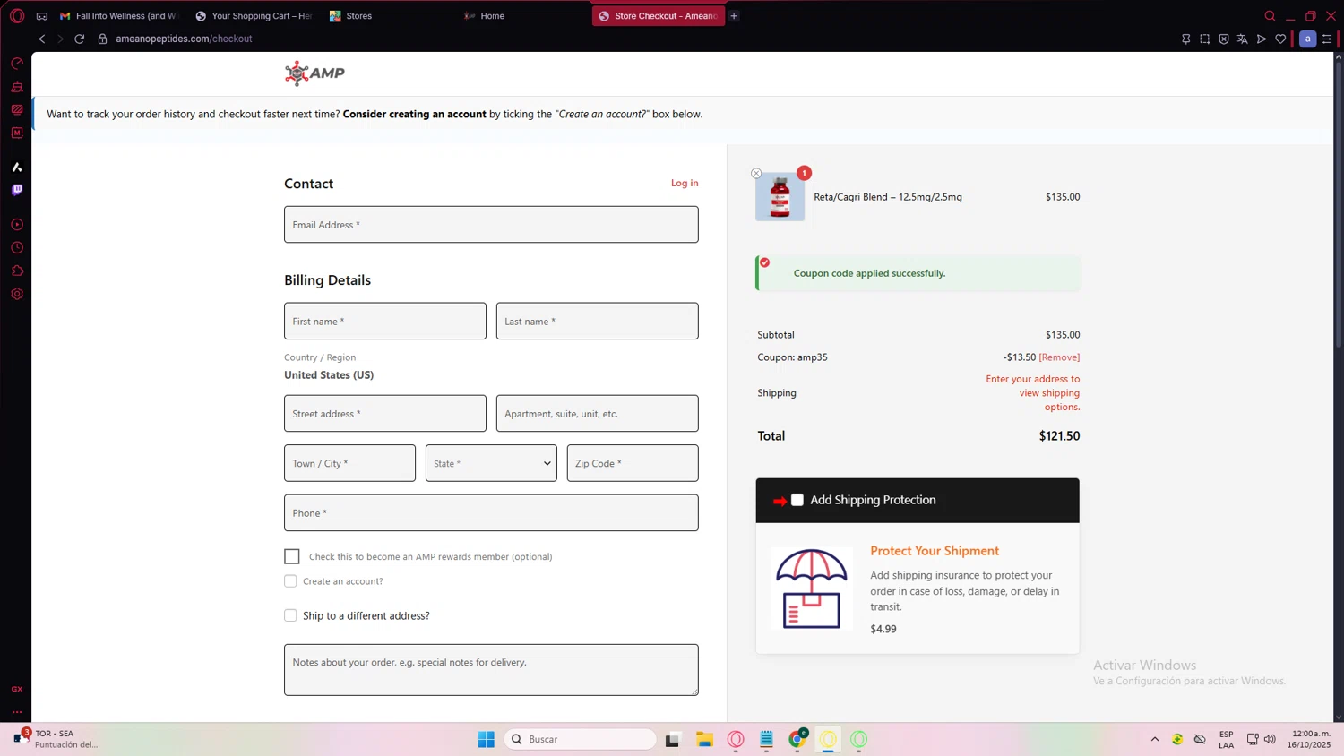This screenshot has width=1344, height=756.
Task: Open the translate page icon
Action: coord(1242,39)
